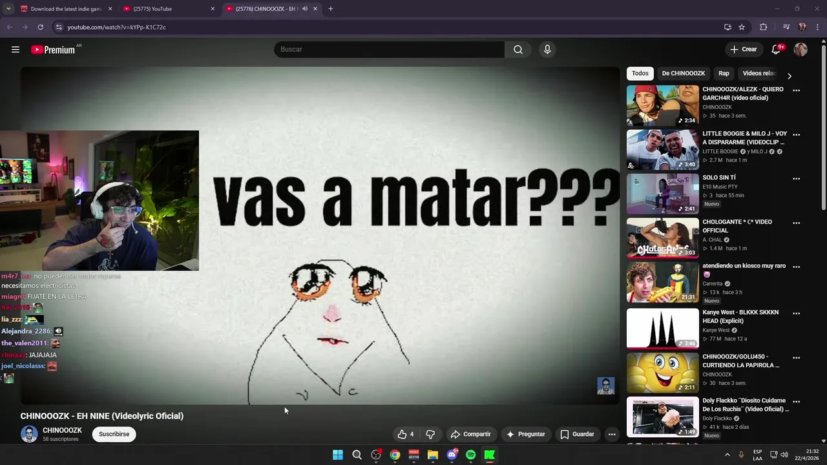Select the De CHINOOOZK filter chip

pos(683,74)
